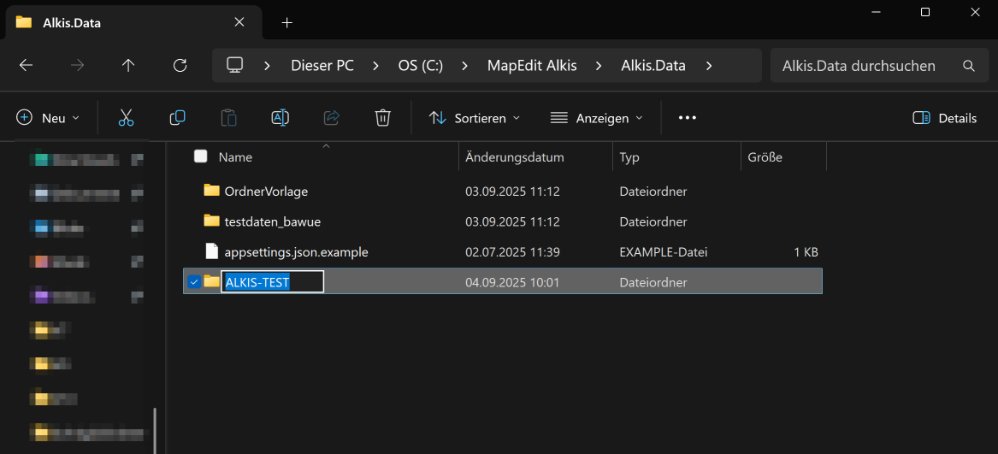Uncheck the ALKIS-TEST folder checkbox
998x454 pixels.
click(194, 282)
